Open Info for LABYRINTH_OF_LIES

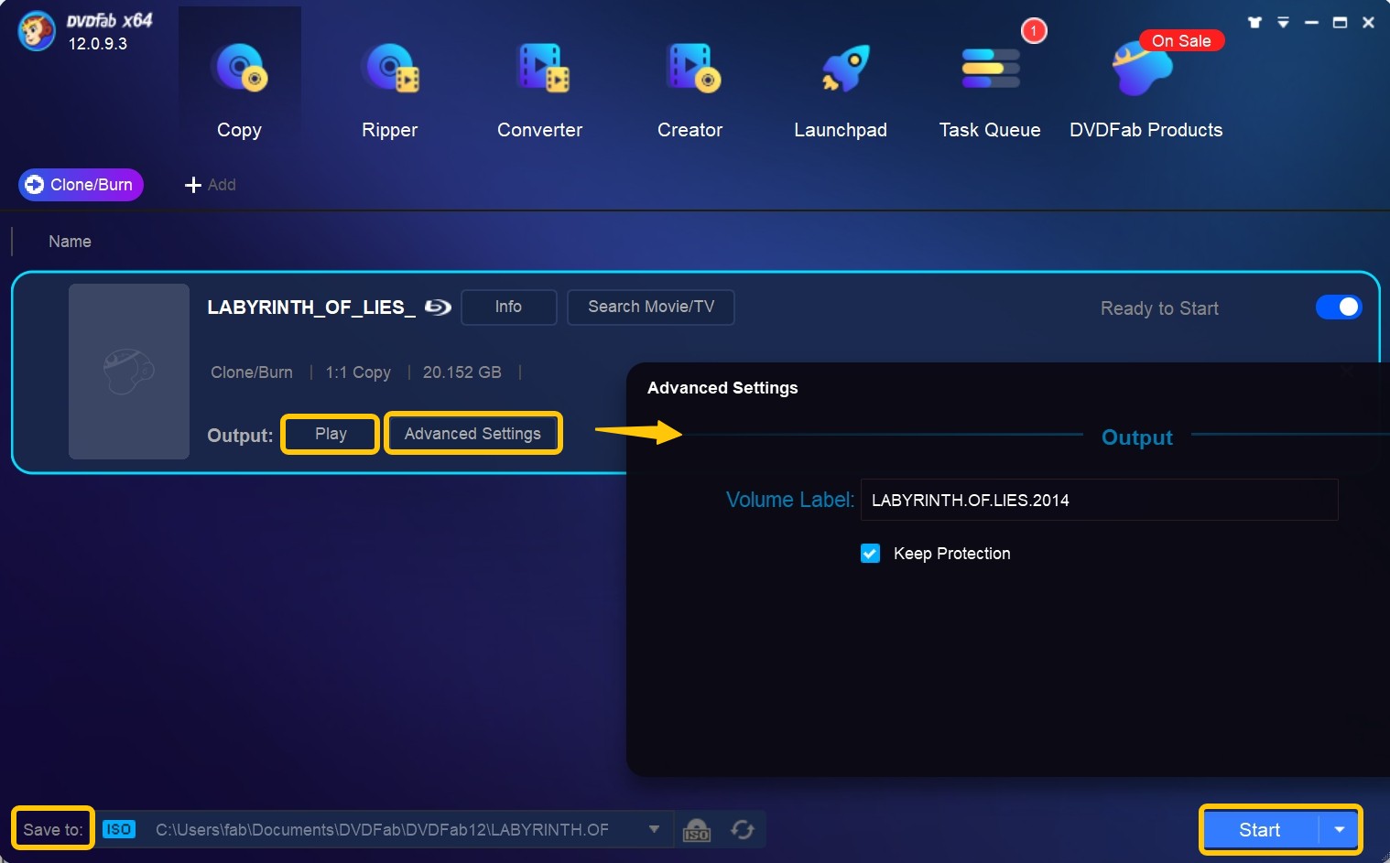(508, 307)
